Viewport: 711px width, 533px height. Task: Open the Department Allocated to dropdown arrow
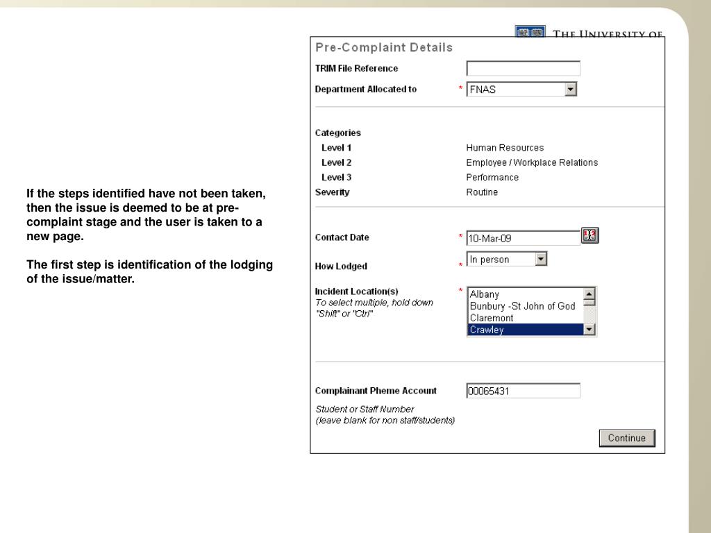[x=571, y=90]
